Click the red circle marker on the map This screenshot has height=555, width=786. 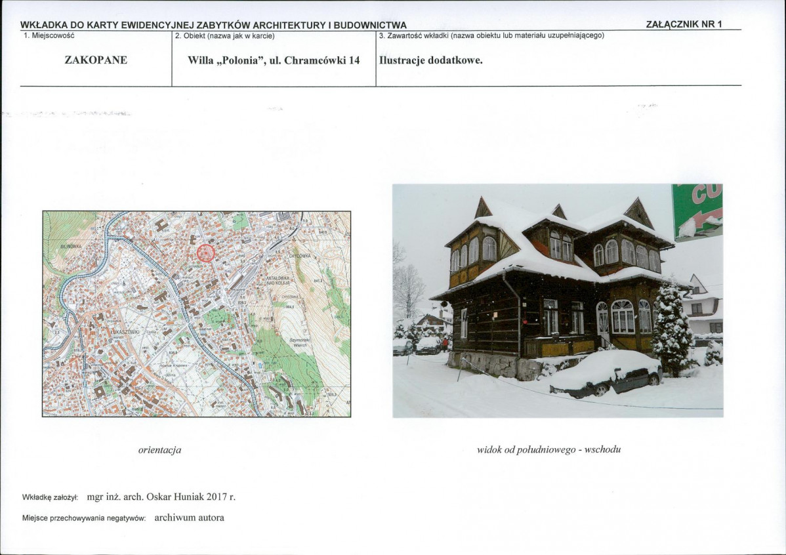[x=205, y=253]
